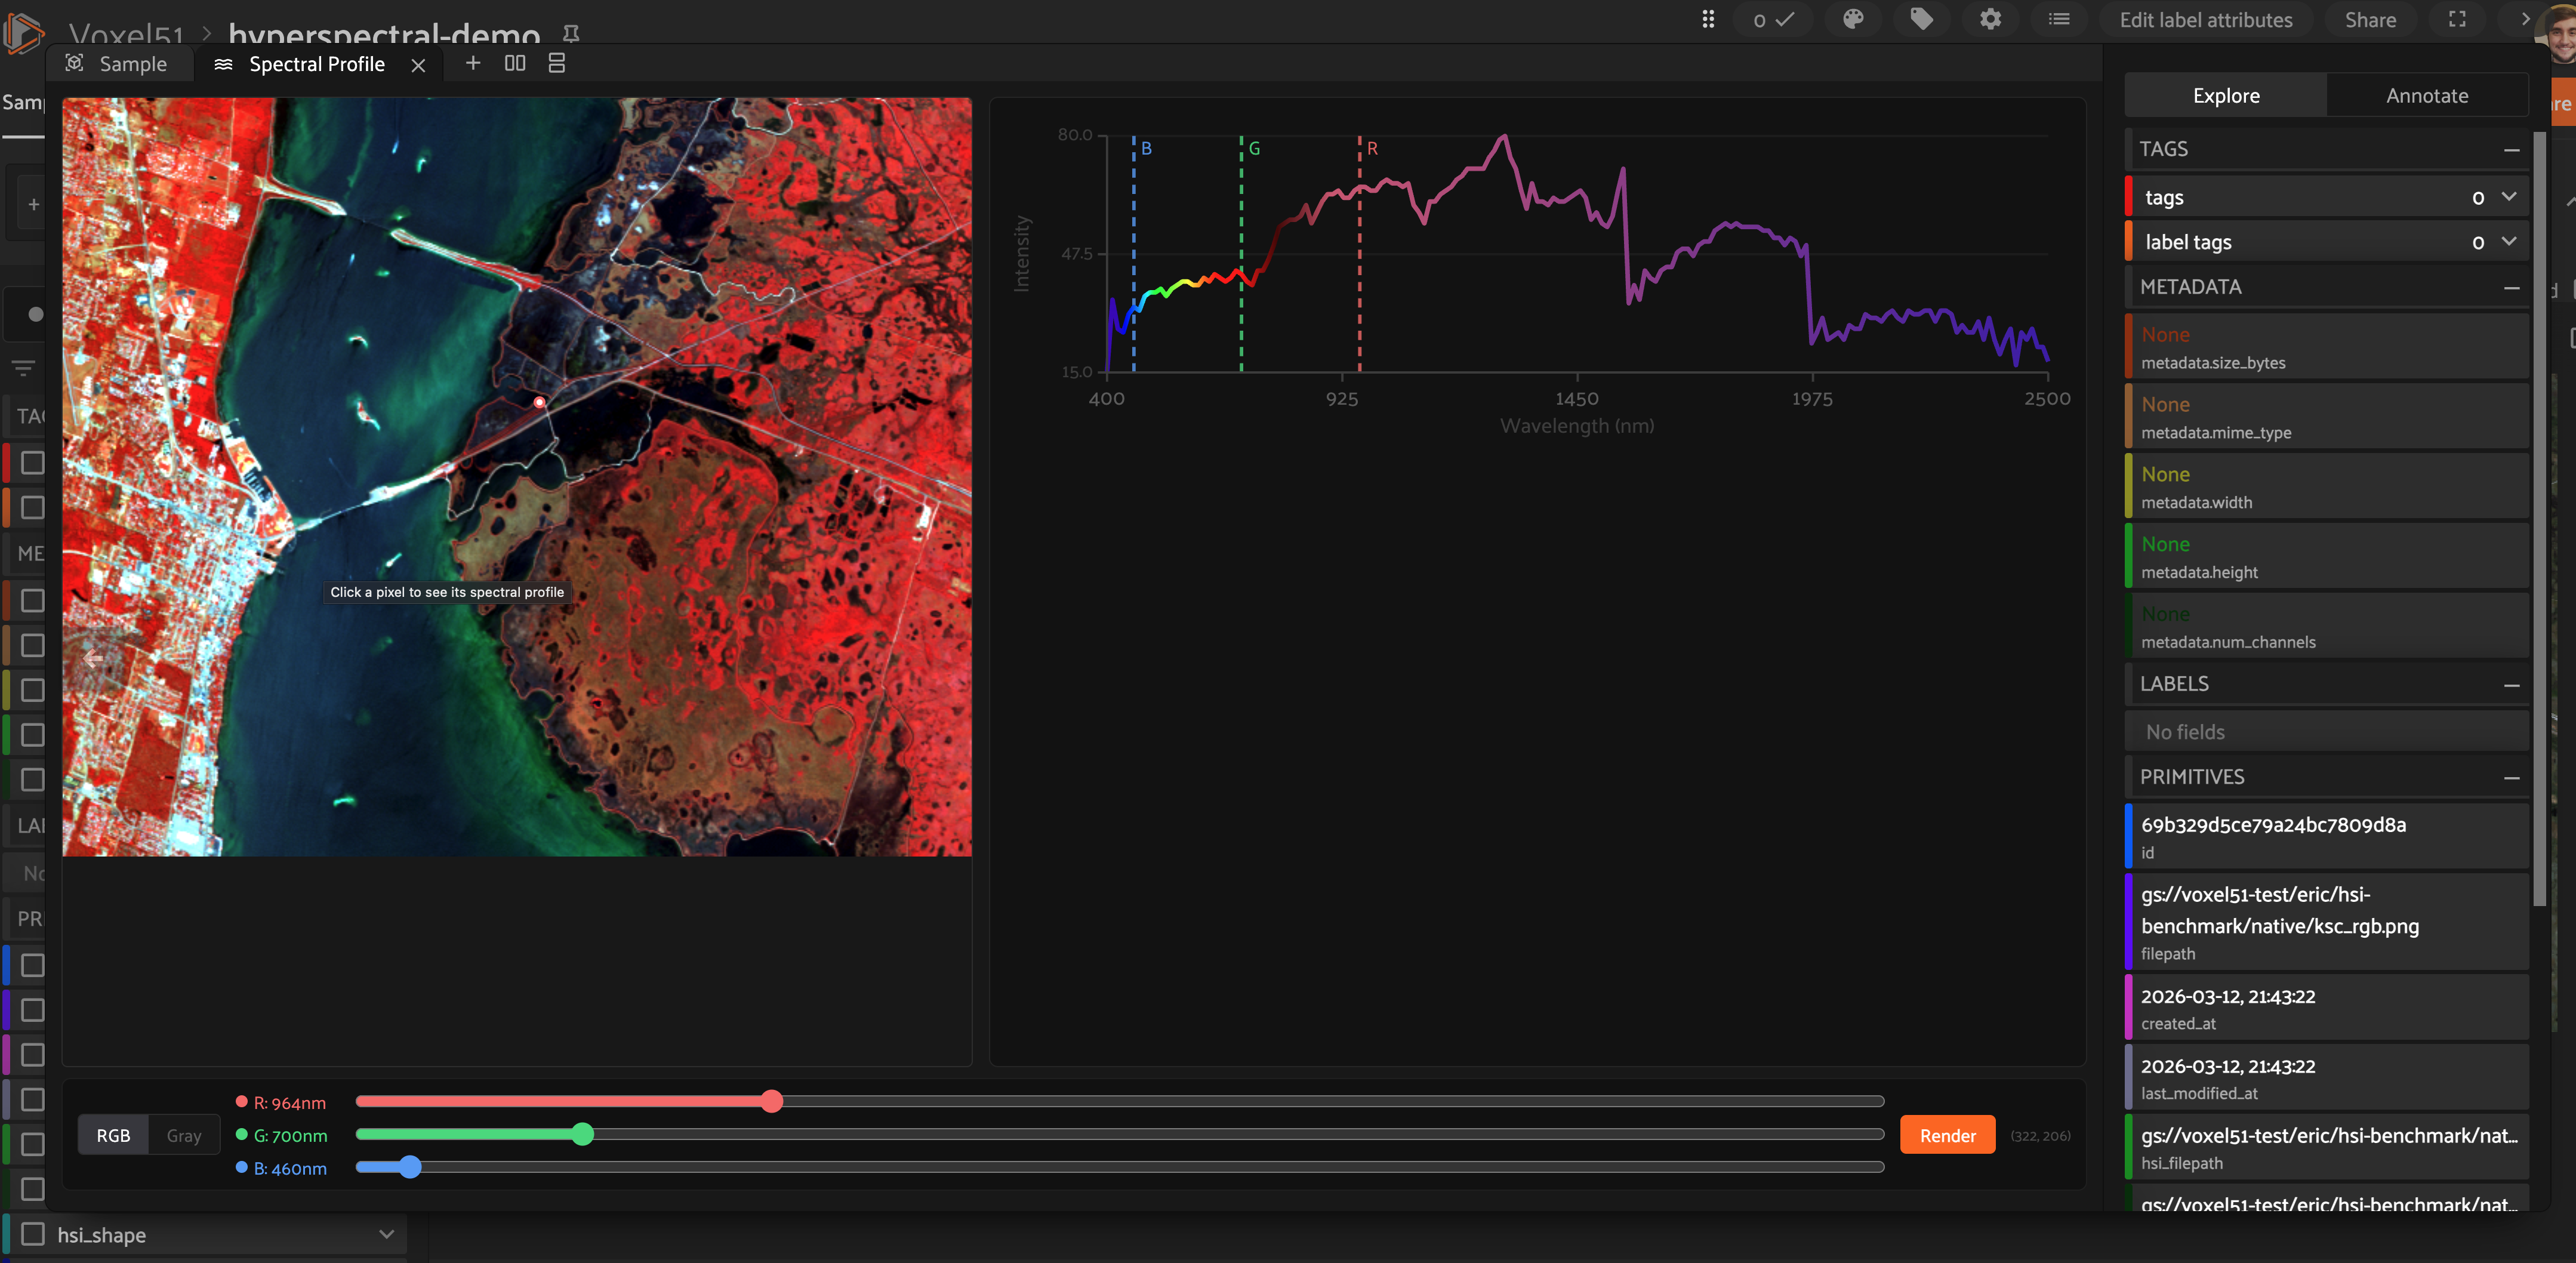Expand the label tags dropdown chevron

2508,241
